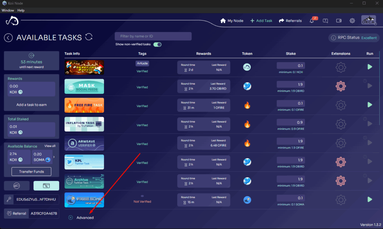Viewport: 383px width, 229px height.
Task: Open Add Task page
Action: click(x=261, y=21)
